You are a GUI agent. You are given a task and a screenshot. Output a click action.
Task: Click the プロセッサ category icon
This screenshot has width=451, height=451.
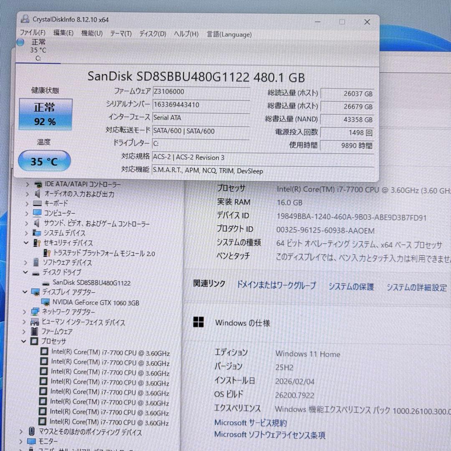click(34, 342)
